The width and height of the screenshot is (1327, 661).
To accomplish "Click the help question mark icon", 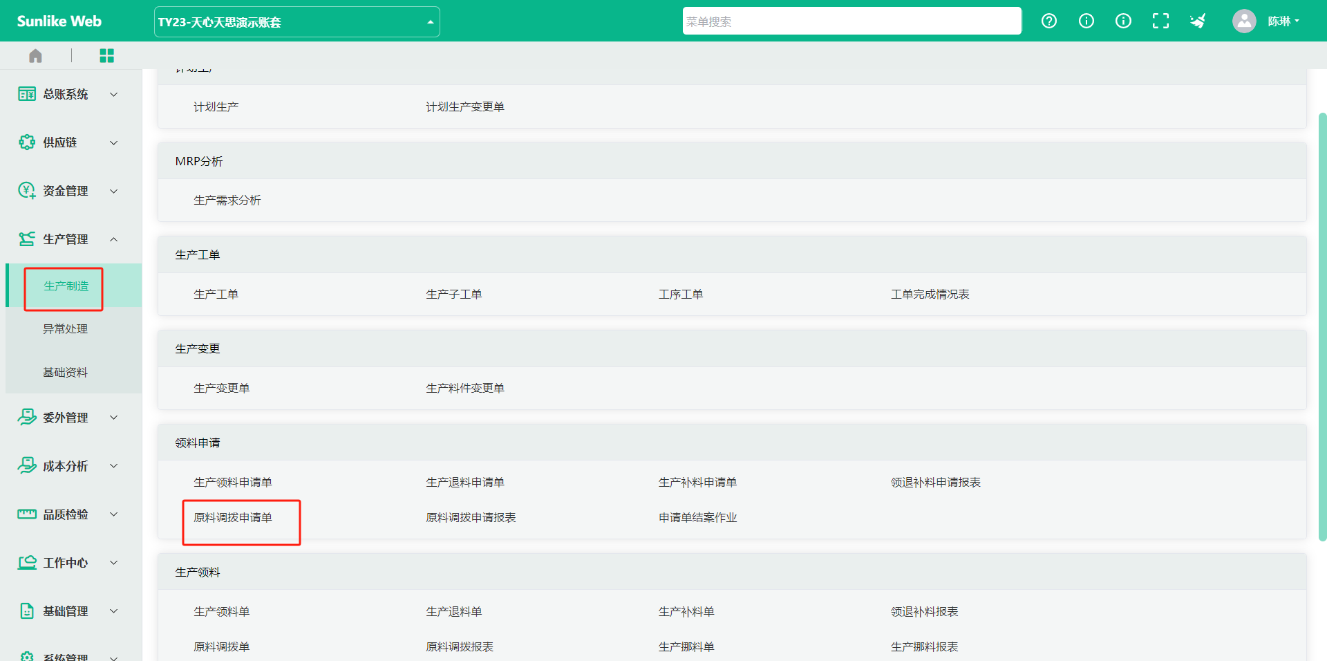I will (1049, 21).
